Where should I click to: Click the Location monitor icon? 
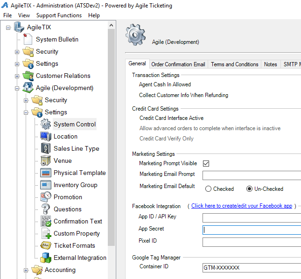tap(46, 136)
